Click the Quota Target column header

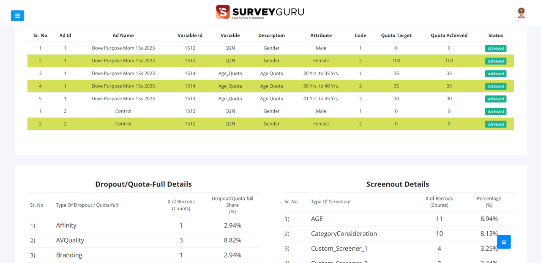(x=396, y=36)
